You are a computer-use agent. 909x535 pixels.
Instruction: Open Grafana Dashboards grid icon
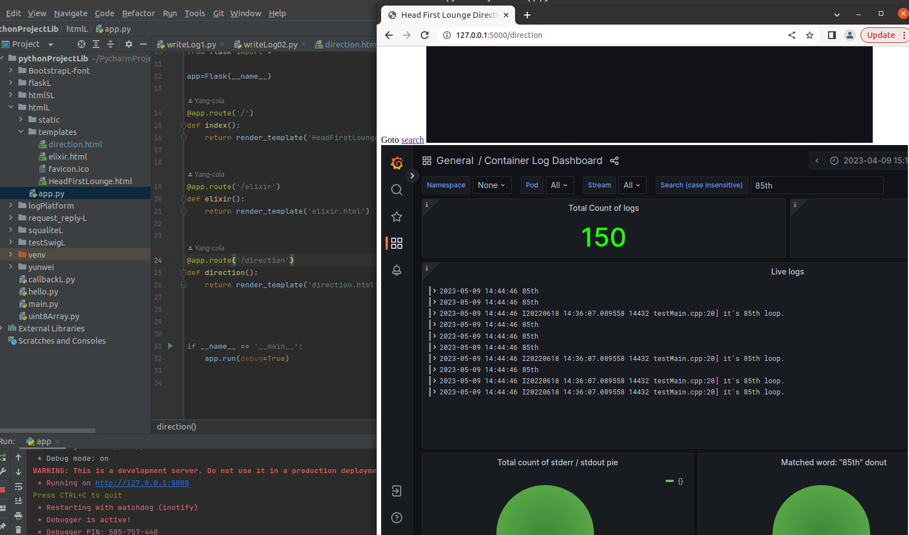tap(397, 243)
